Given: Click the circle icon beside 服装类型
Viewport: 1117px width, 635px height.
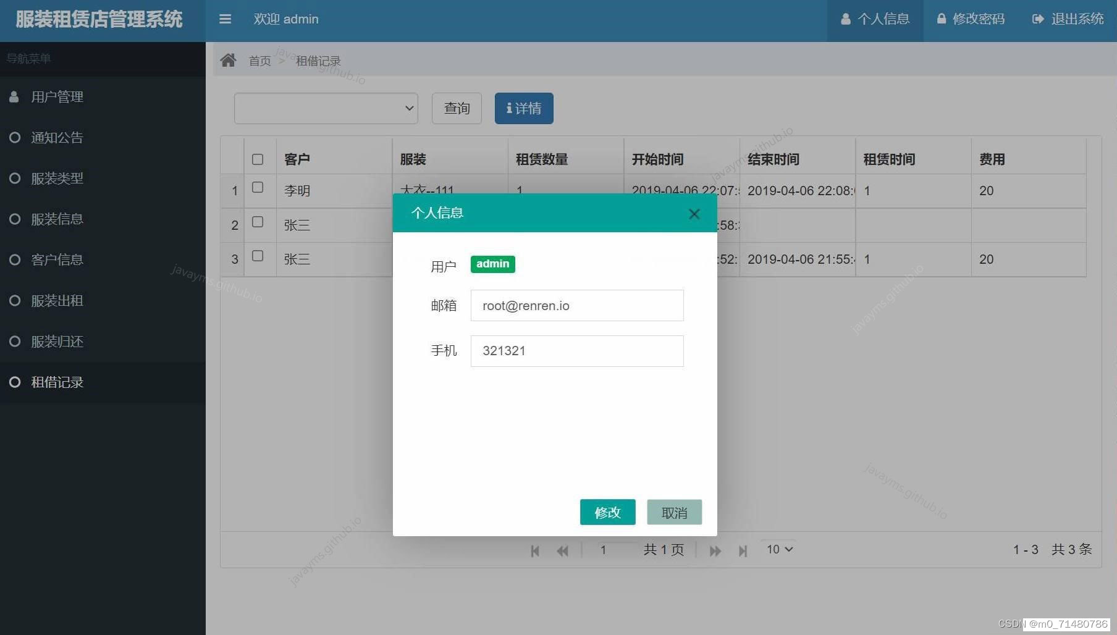Looking at the screenshot, I should 15,178.
